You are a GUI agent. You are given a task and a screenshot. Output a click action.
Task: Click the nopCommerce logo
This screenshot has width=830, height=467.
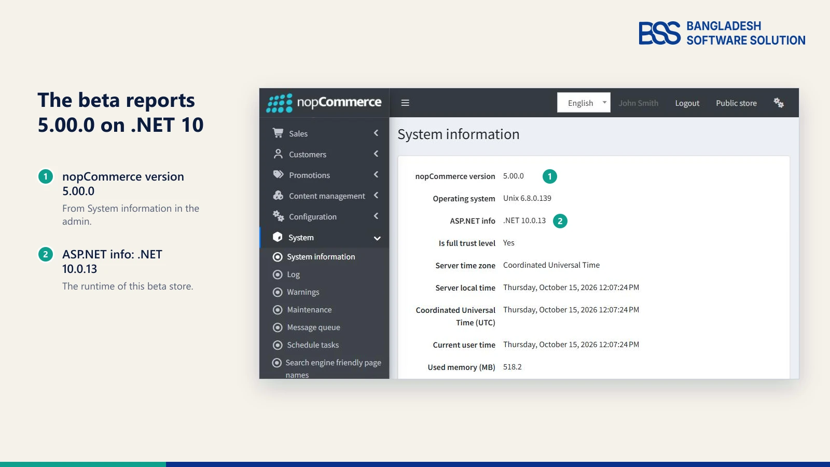pos(324,103)
